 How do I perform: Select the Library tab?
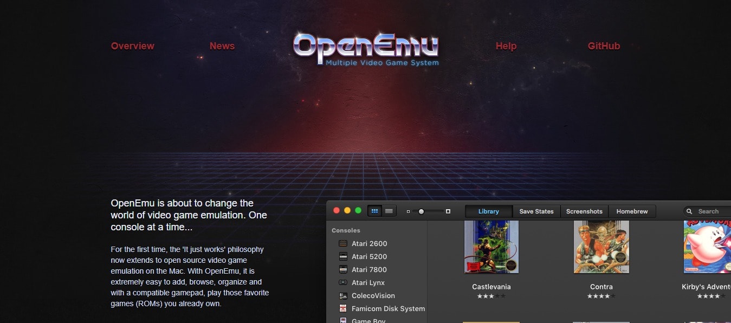489,211
